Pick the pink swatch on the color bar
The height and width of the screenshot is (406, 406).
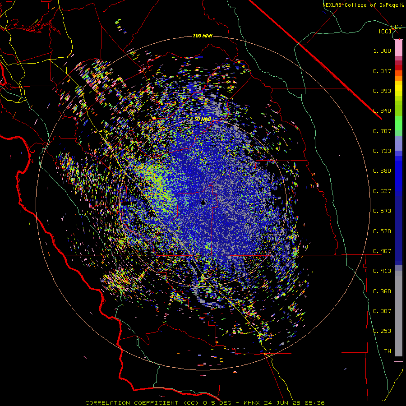[398, 48]
